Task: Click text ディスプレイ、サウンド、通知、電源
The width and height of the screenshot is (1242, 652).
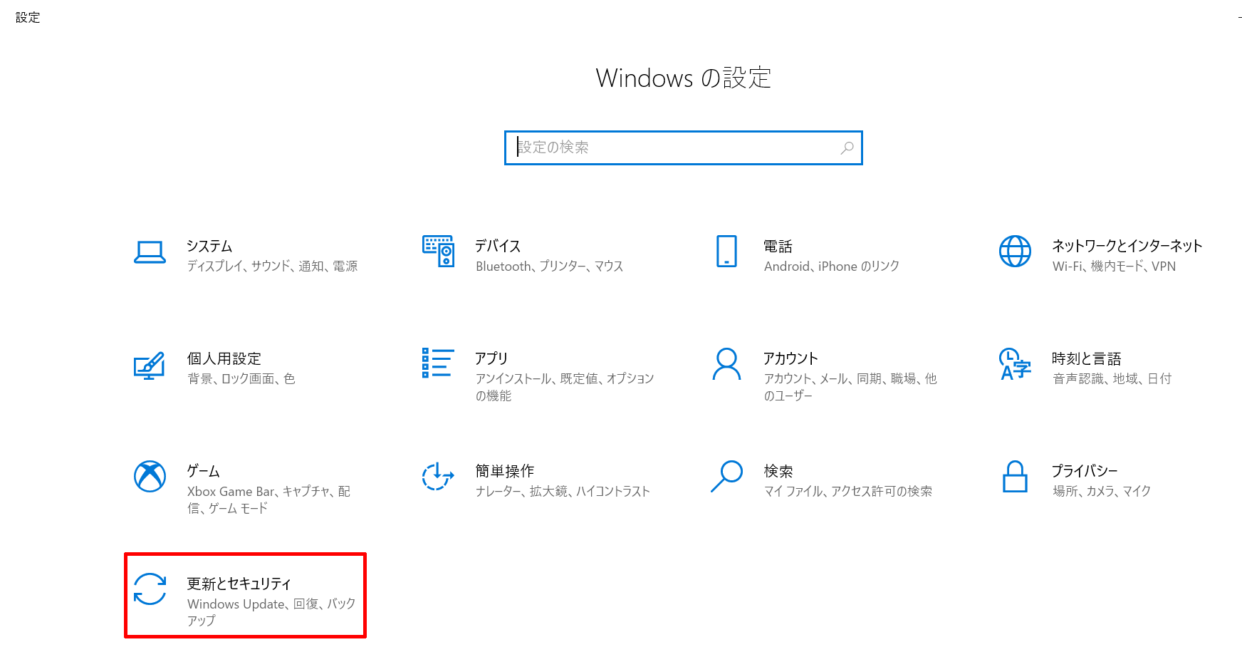Action: [x=272, y=266]
